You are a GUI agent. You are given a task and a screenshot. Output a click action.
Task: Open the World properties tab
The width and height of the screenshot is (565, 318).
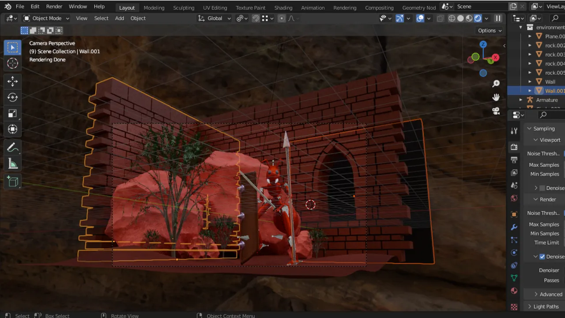(514, 198)
